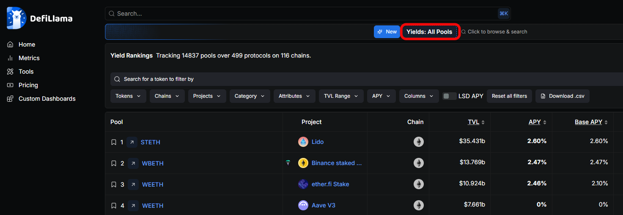Click the Reset all filters button
Screen dimensions: 623x215
point(509,96)
